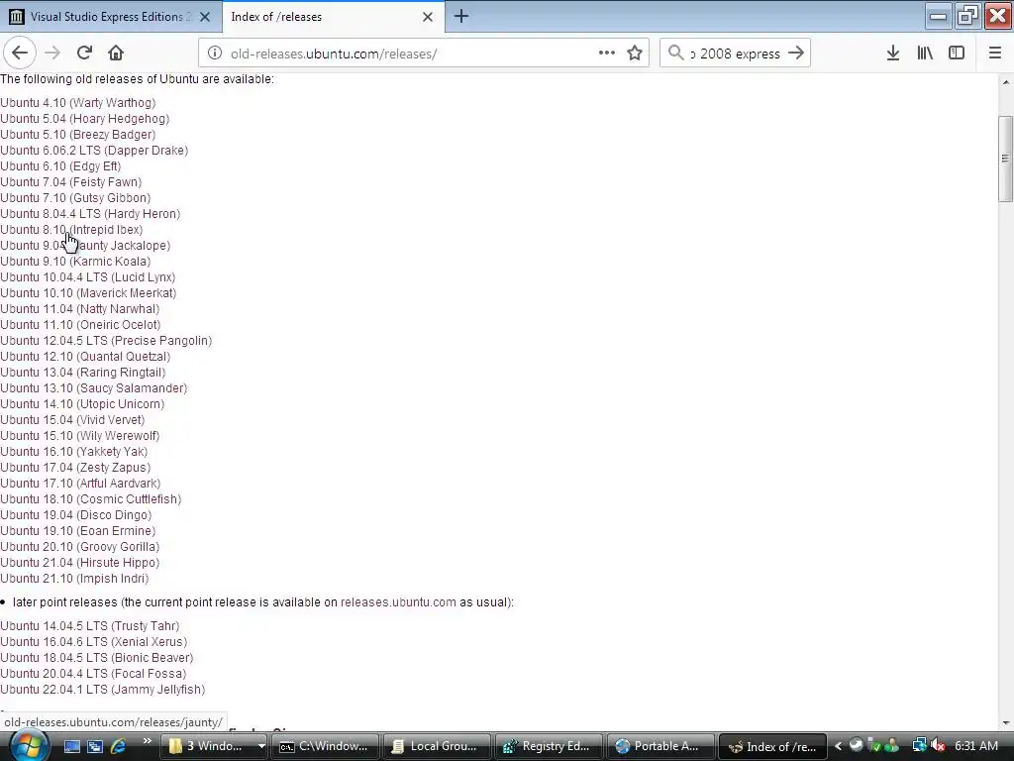Open Ubuntu 6.06.2 LTS Dapper Drake
The width and height of the screenshot is (1014, 761).
click(x=94, y=151)
